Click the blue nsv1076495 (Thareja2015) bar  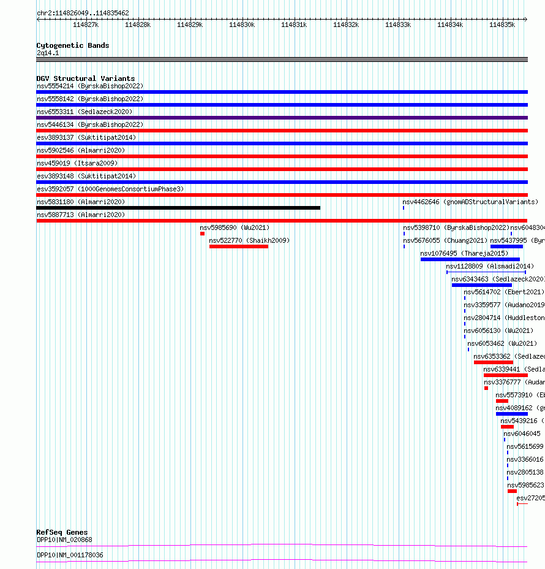click(470, 259)
